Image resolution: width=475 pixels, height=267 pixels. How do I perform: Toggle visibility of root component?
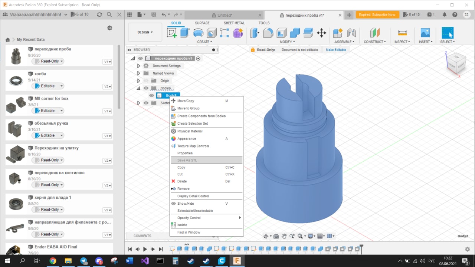coord(140,58)
